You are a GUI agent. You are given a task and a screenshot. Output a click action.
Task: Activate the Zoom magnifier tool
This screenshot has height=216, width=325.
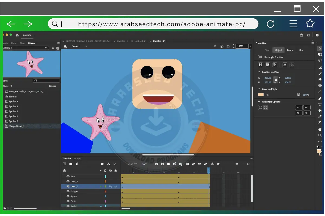(320, 136)
